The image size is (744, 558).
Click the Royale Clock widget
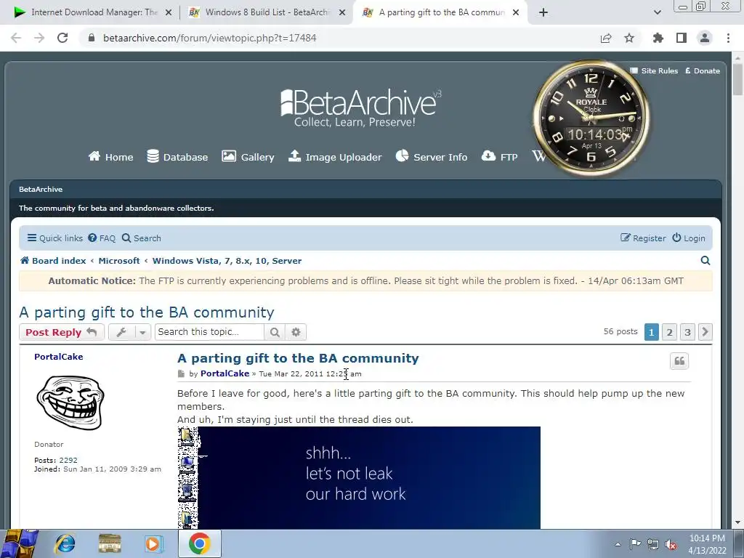click(x=591, y=118)
